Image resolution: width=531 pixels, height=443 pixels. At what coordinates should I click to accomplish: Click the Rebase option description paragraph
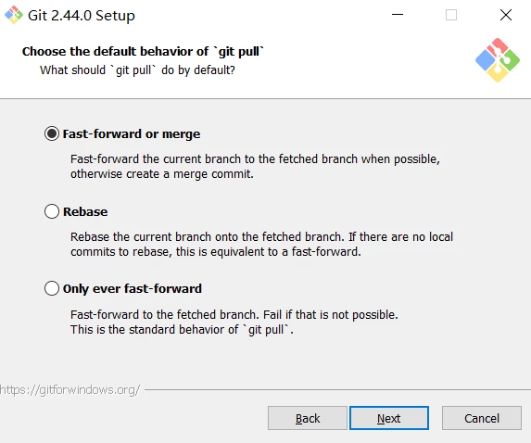261,244
